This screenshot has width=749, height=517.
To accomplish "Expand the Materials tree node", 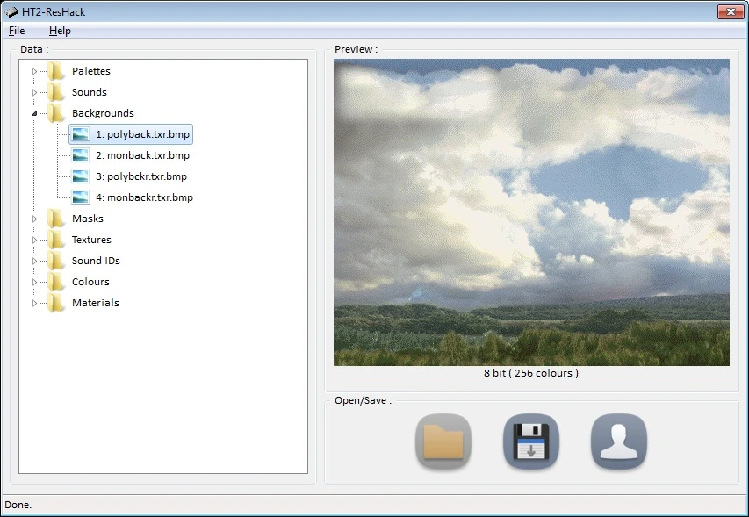I will 34,303.
